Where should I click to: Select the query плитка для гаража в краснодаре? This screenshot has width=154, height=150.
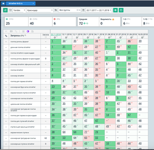[23, 116]
